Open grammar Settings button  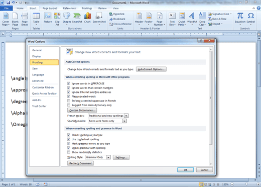(121, 157)
